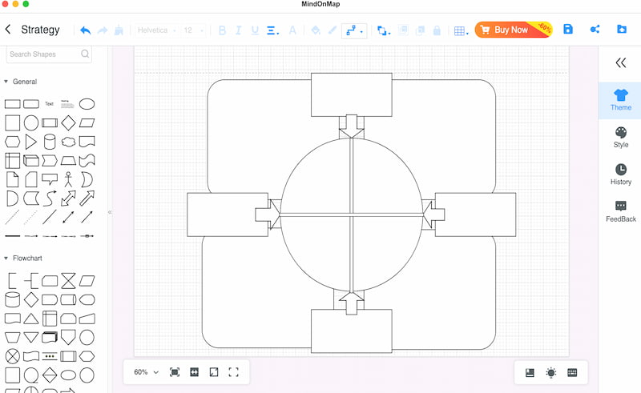Collapse the left shapes panel handle
The width and height of the screenshot is (641, 393).
[x=110, y=212]
